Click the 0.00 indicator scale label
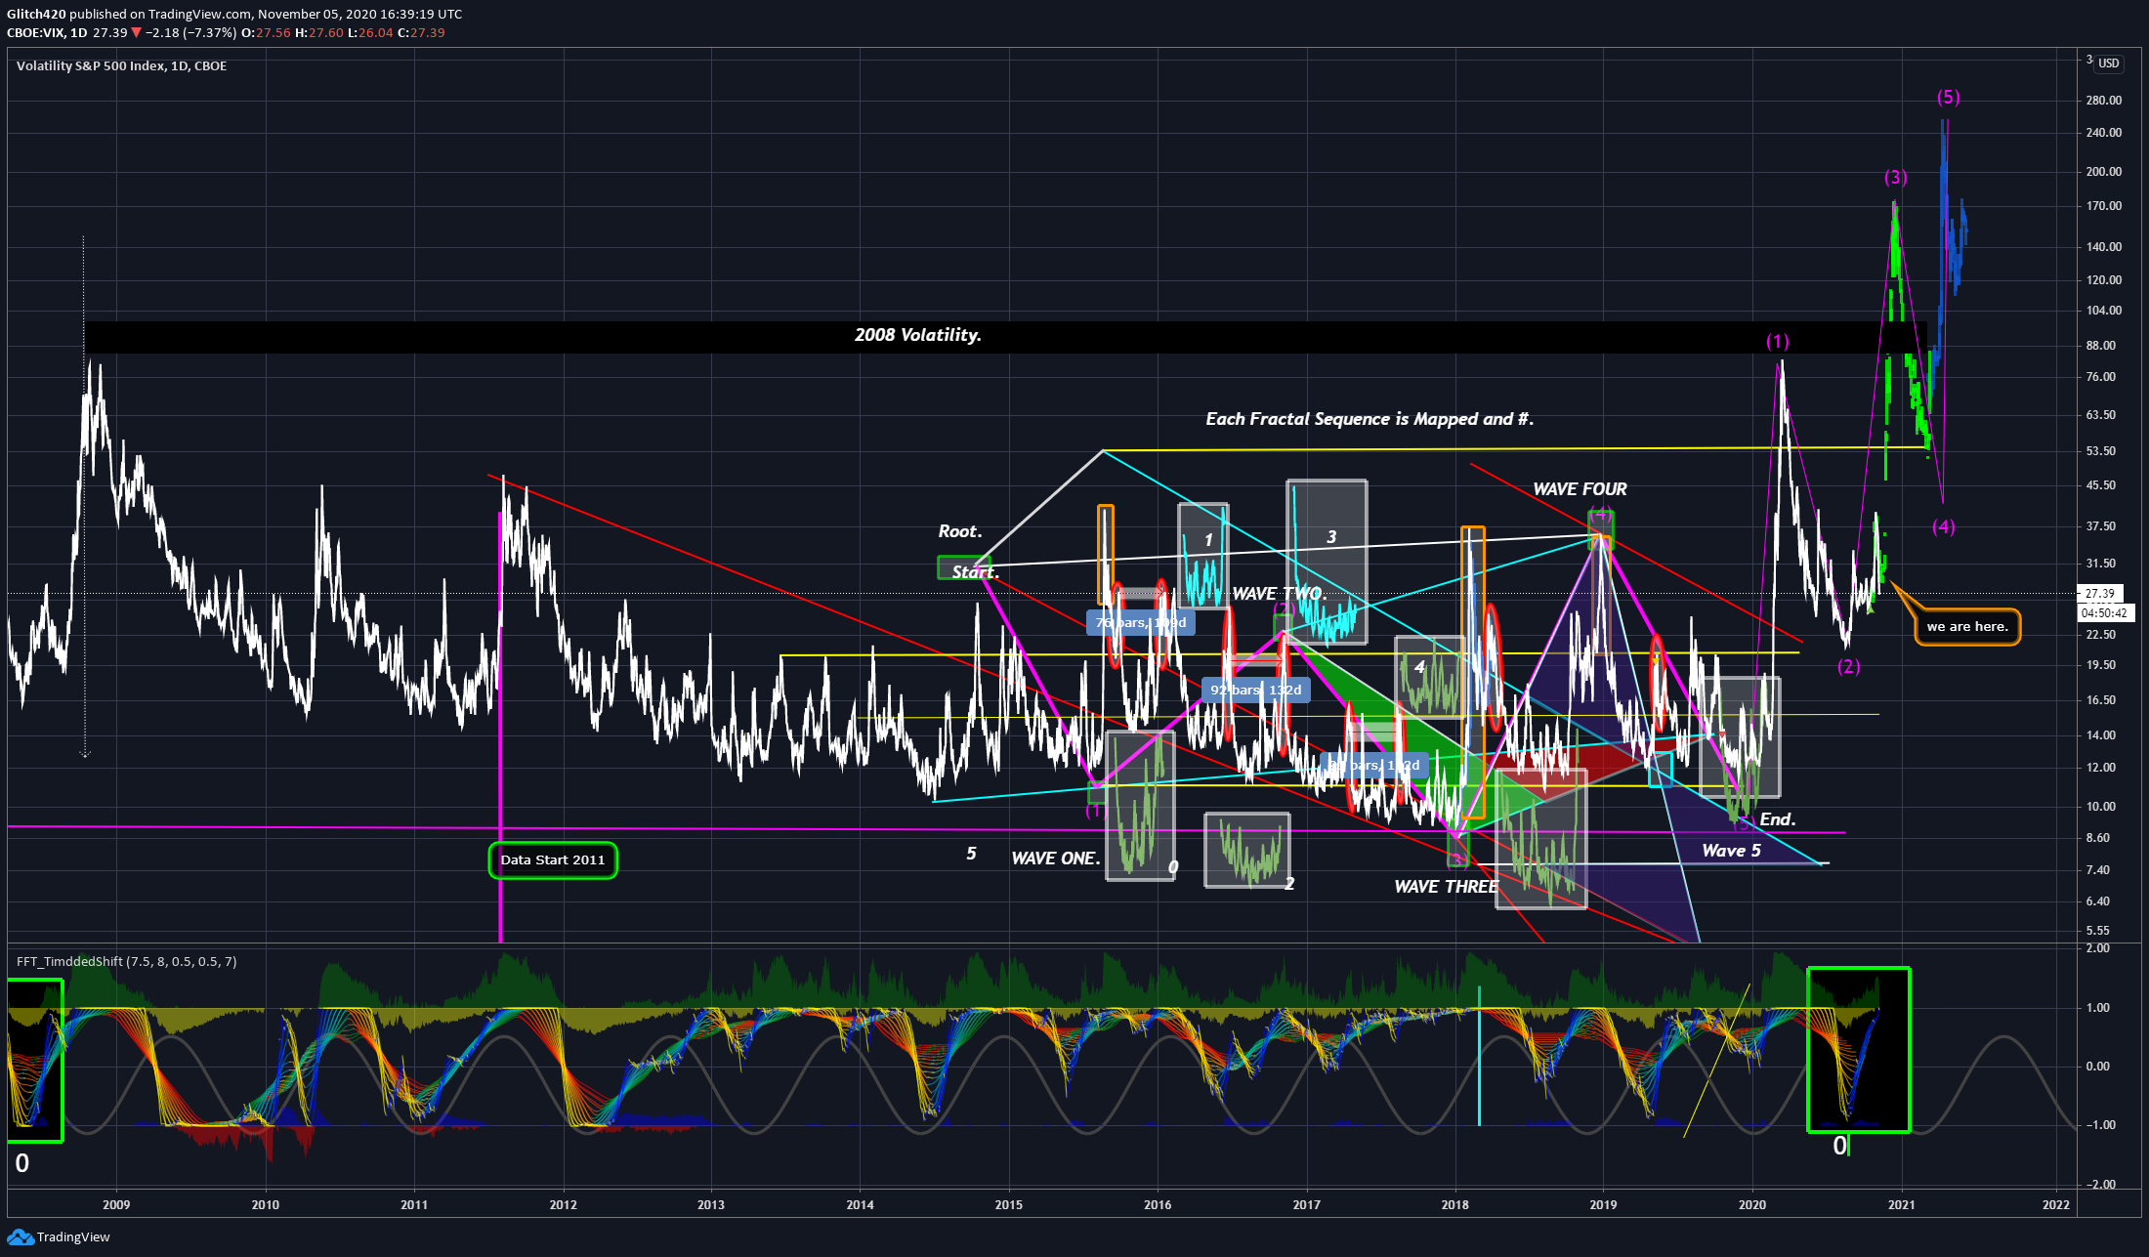This screenshot has height=1257, width=2149. 2098,1067
